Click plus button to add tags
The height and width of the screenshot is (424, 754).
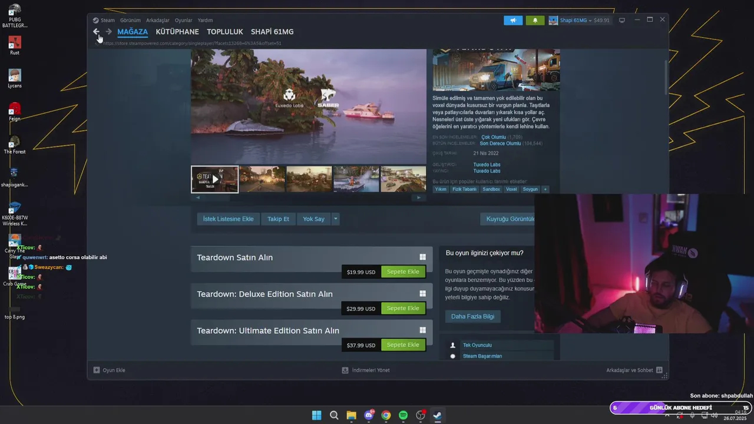[x=545, y=189]
